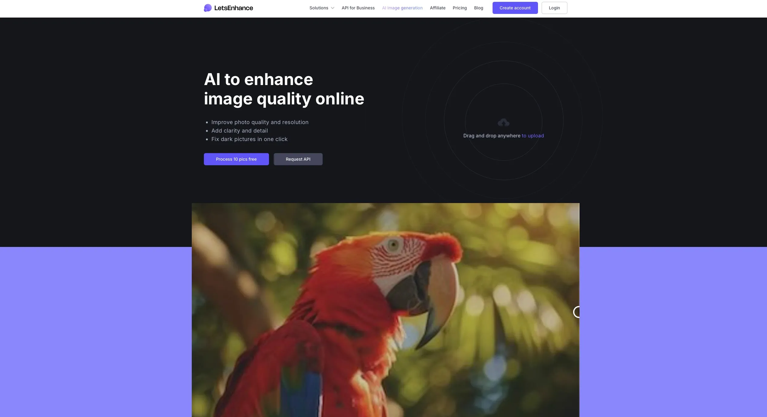Select AI image generation menu item

tap(402, 8)
